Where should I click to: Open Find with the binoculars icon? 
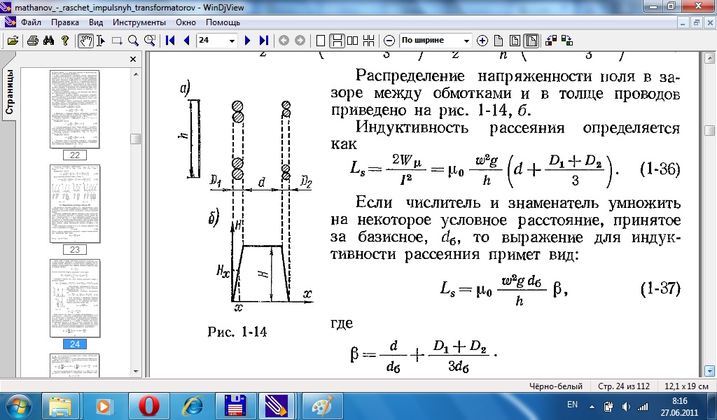[x=49, y=41]
